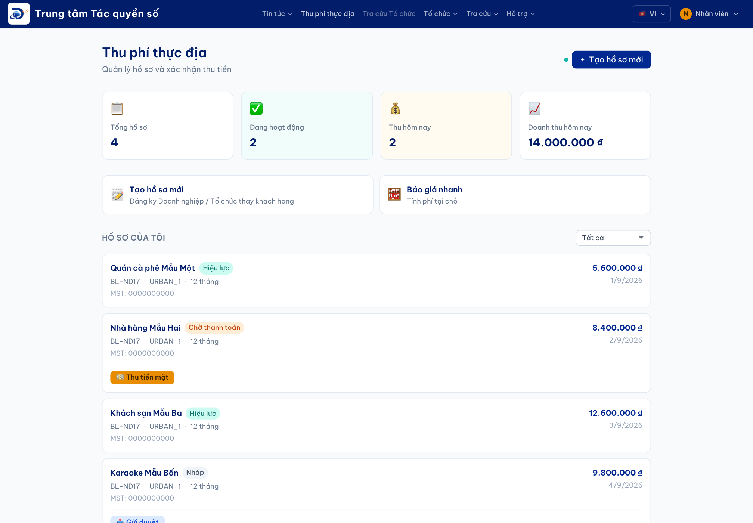Open the Tin tức menu
Viewport: 753px width, 523px height.
[x=277, y=14]
